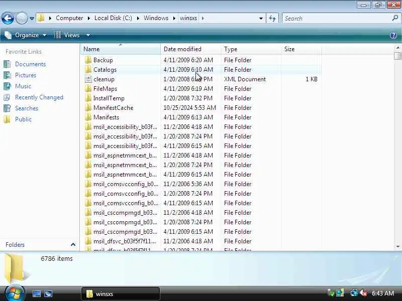Screen dimensions: 402x301
Task: Click the XML Document type cell
Action: pyautogui.click(x=245, y=79)
